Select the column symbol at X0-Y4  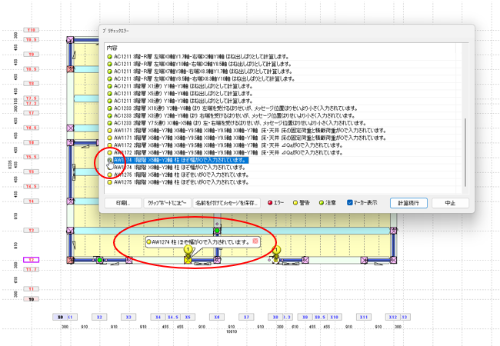coord(70,201)
